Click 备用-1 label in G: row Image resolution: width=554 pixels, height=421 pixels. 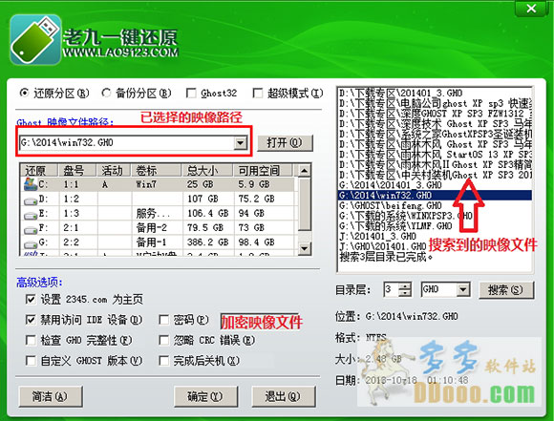[x=151, y=242]
